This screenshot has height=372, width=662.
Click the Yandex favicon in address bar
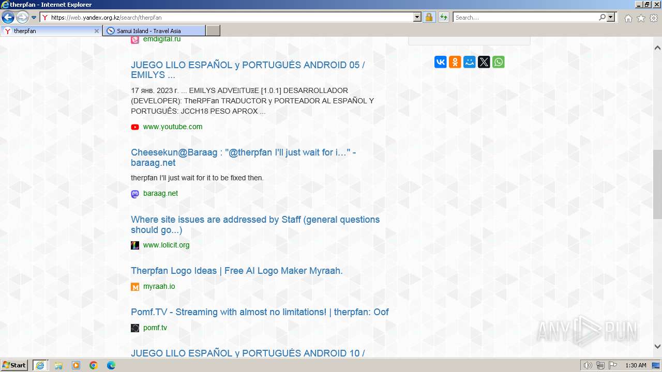coord(46,18)
